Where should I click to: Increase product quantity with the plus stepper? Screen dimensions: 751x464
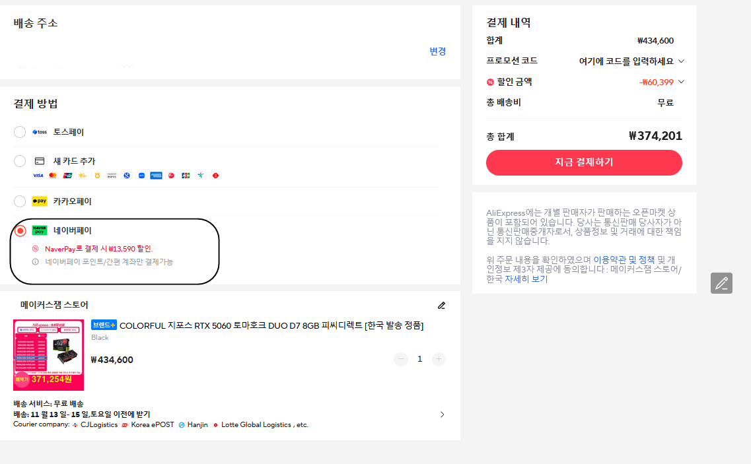(438, 359)
